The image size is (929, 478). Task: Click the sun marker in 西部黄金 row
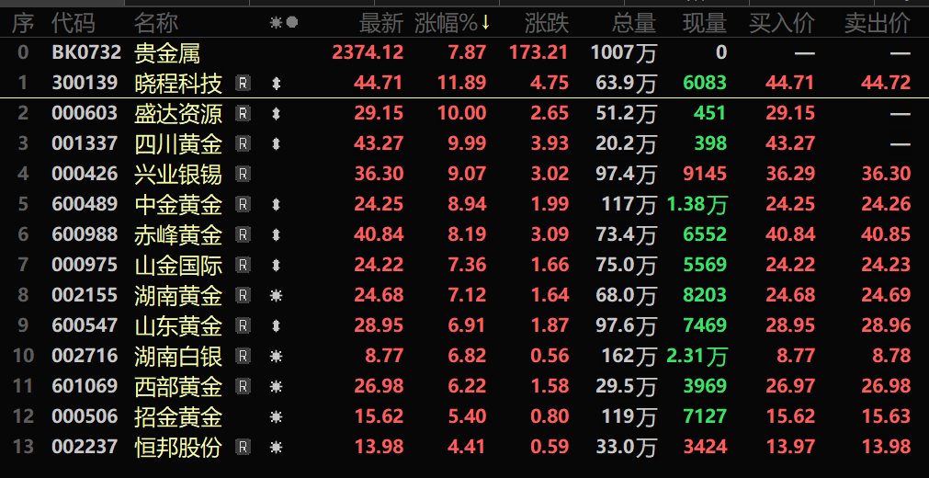[x=276, y=387]
